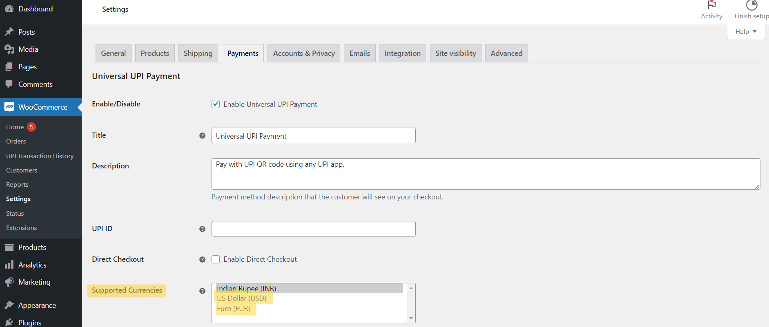
Task: Open the Orders submenu link
Action: [x=16, y=141]
